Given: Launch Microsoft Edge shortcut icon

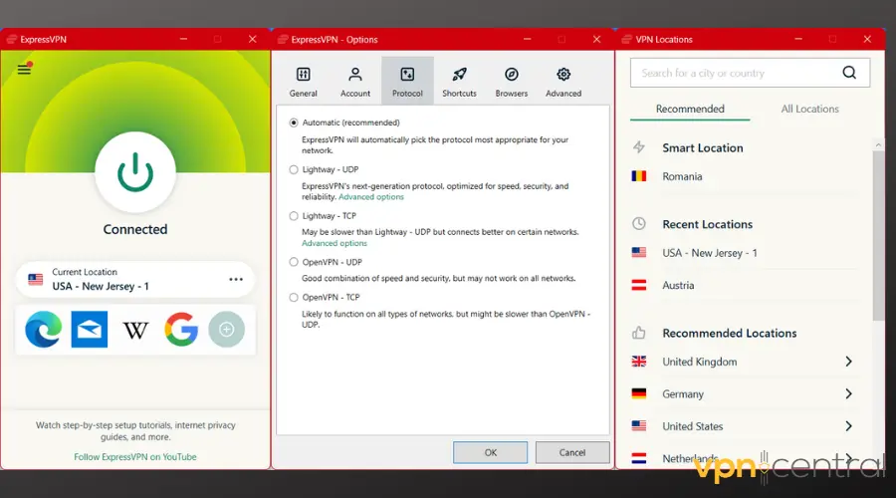Looking at the screenshot, I should [44, 329].
